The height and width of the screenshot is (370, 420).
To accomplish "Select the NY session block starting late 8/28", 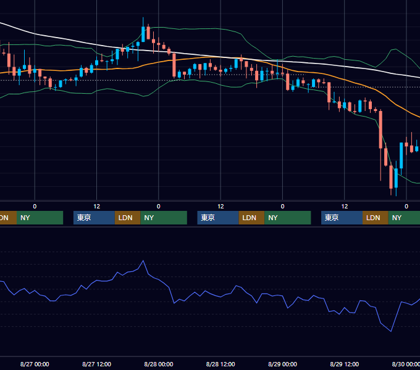I will point(288,218).
